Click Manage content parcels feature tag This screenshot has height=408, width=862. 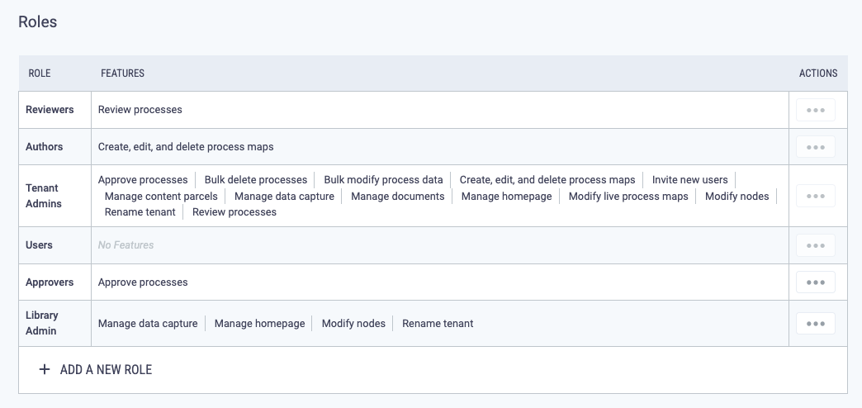tap(161, 197)
